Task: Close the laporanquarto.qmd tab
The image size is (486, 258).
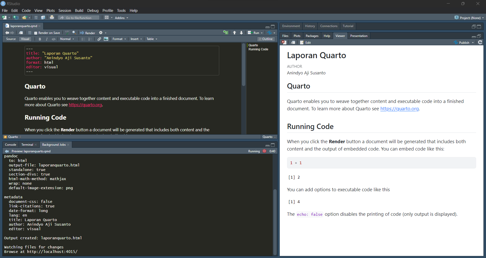Action: tap(39, 26)
